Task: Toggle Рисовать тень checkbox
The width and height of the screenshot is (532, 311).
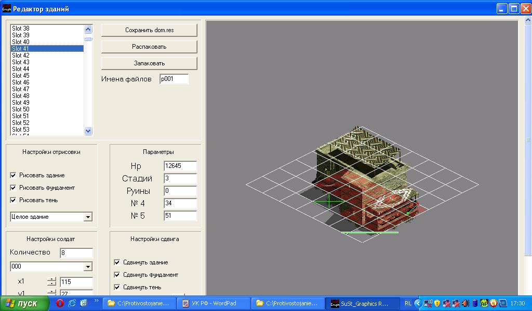Action: 13,201
